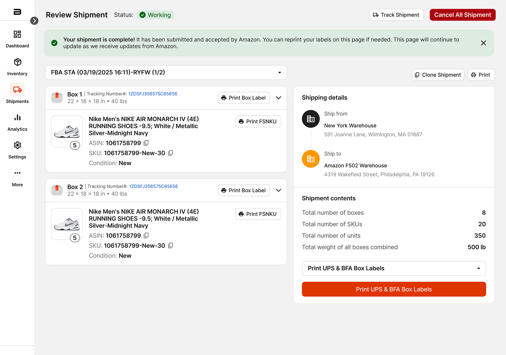Click the Total number of units value 350

[480, 236]
